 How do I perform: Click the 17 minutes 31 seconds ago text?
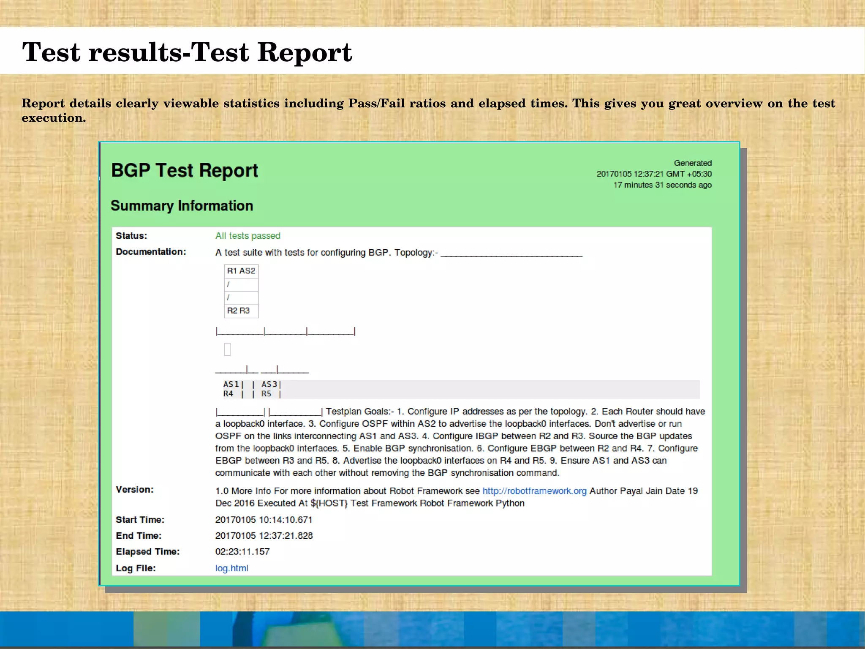pyautogui.click(x=662, y=185)
